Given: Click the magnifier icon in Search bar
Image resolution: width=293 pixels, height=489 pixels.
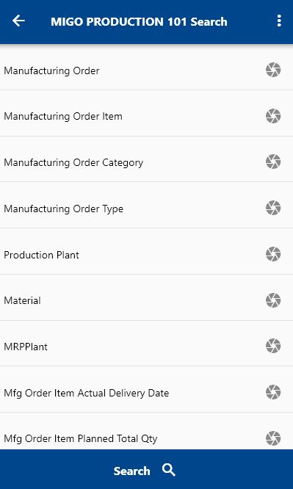Looking at the screenshot, I should (x=168, y=470).
